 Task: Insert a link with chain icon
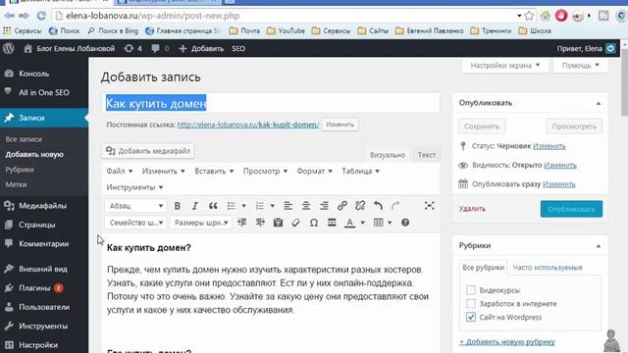[x=342, y=206]
